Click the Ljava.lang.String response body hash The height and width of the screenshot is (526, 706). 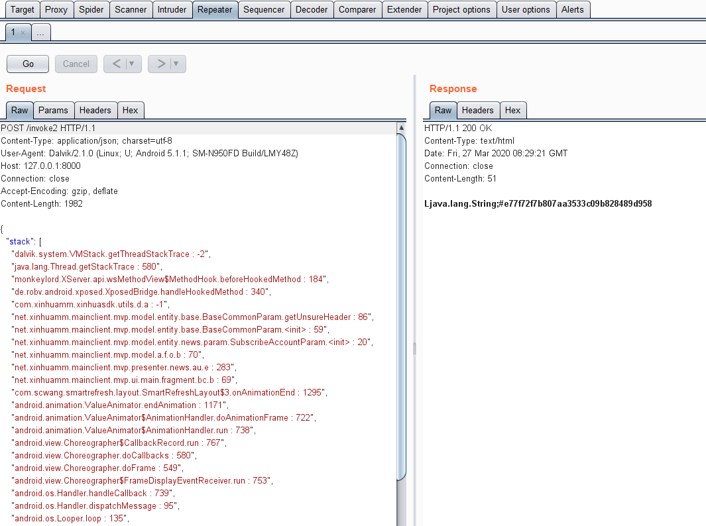[538, 204]
